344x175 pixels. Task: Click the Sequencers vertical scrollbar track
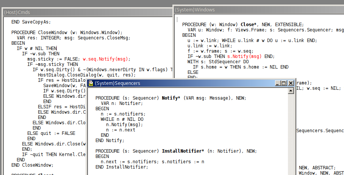pyautogui.click(x=291, y=133)
